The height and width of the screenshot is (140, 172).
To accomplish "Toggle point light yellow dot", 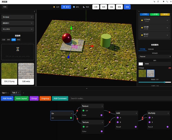I will tap(142, 28).
